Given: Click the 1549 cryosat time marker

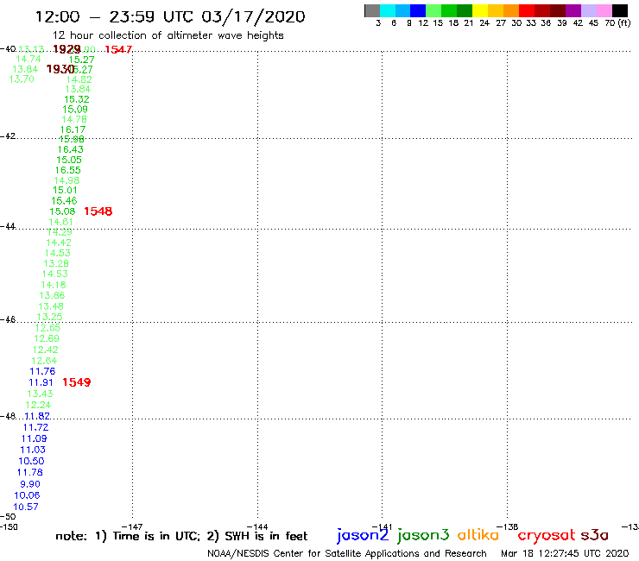Looking at the screenshot, I should point(77,382).
